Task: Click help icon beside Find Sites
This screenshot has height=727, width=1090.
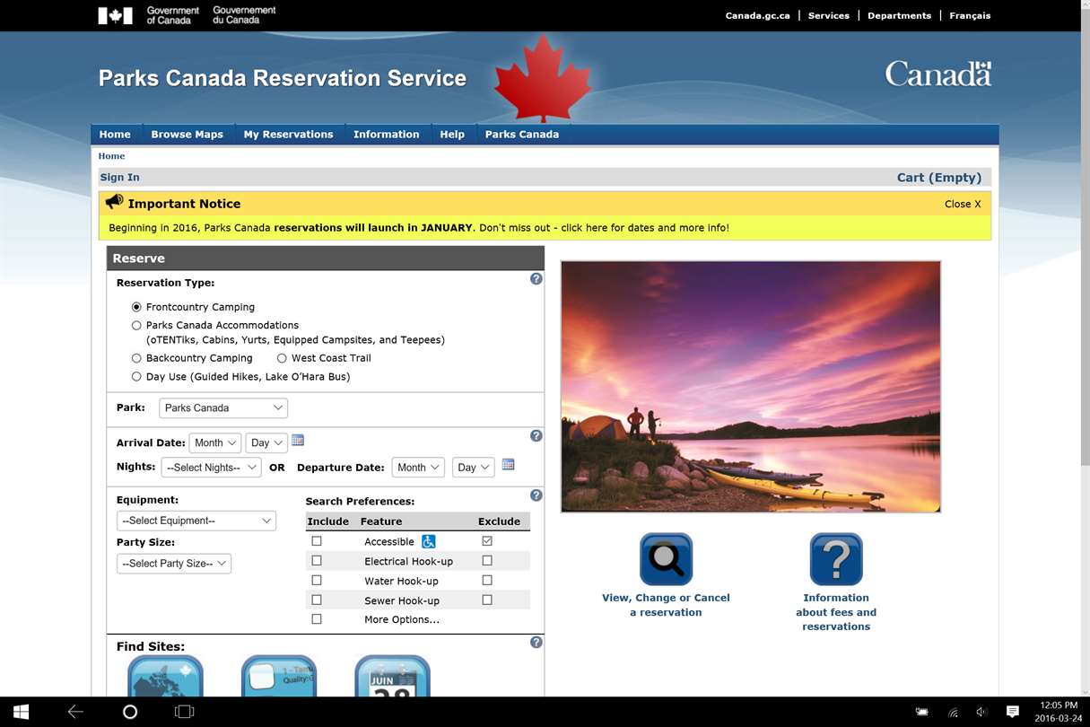Action: 536,643
